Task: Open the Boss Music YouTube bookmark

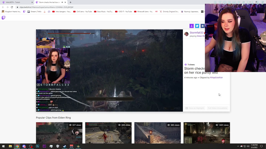Action: (x=103, y=12)
